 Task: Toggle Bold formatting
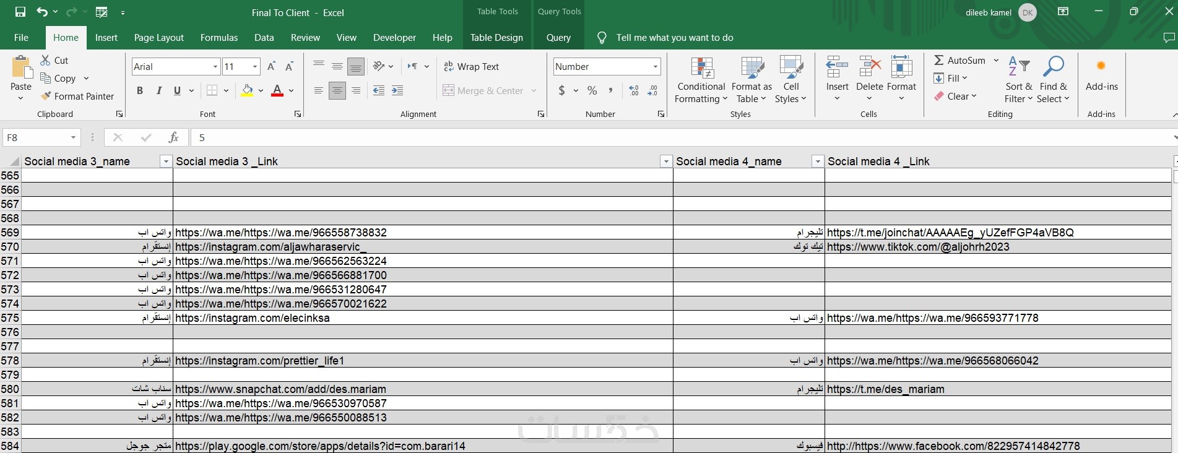(x=140, y=90)
